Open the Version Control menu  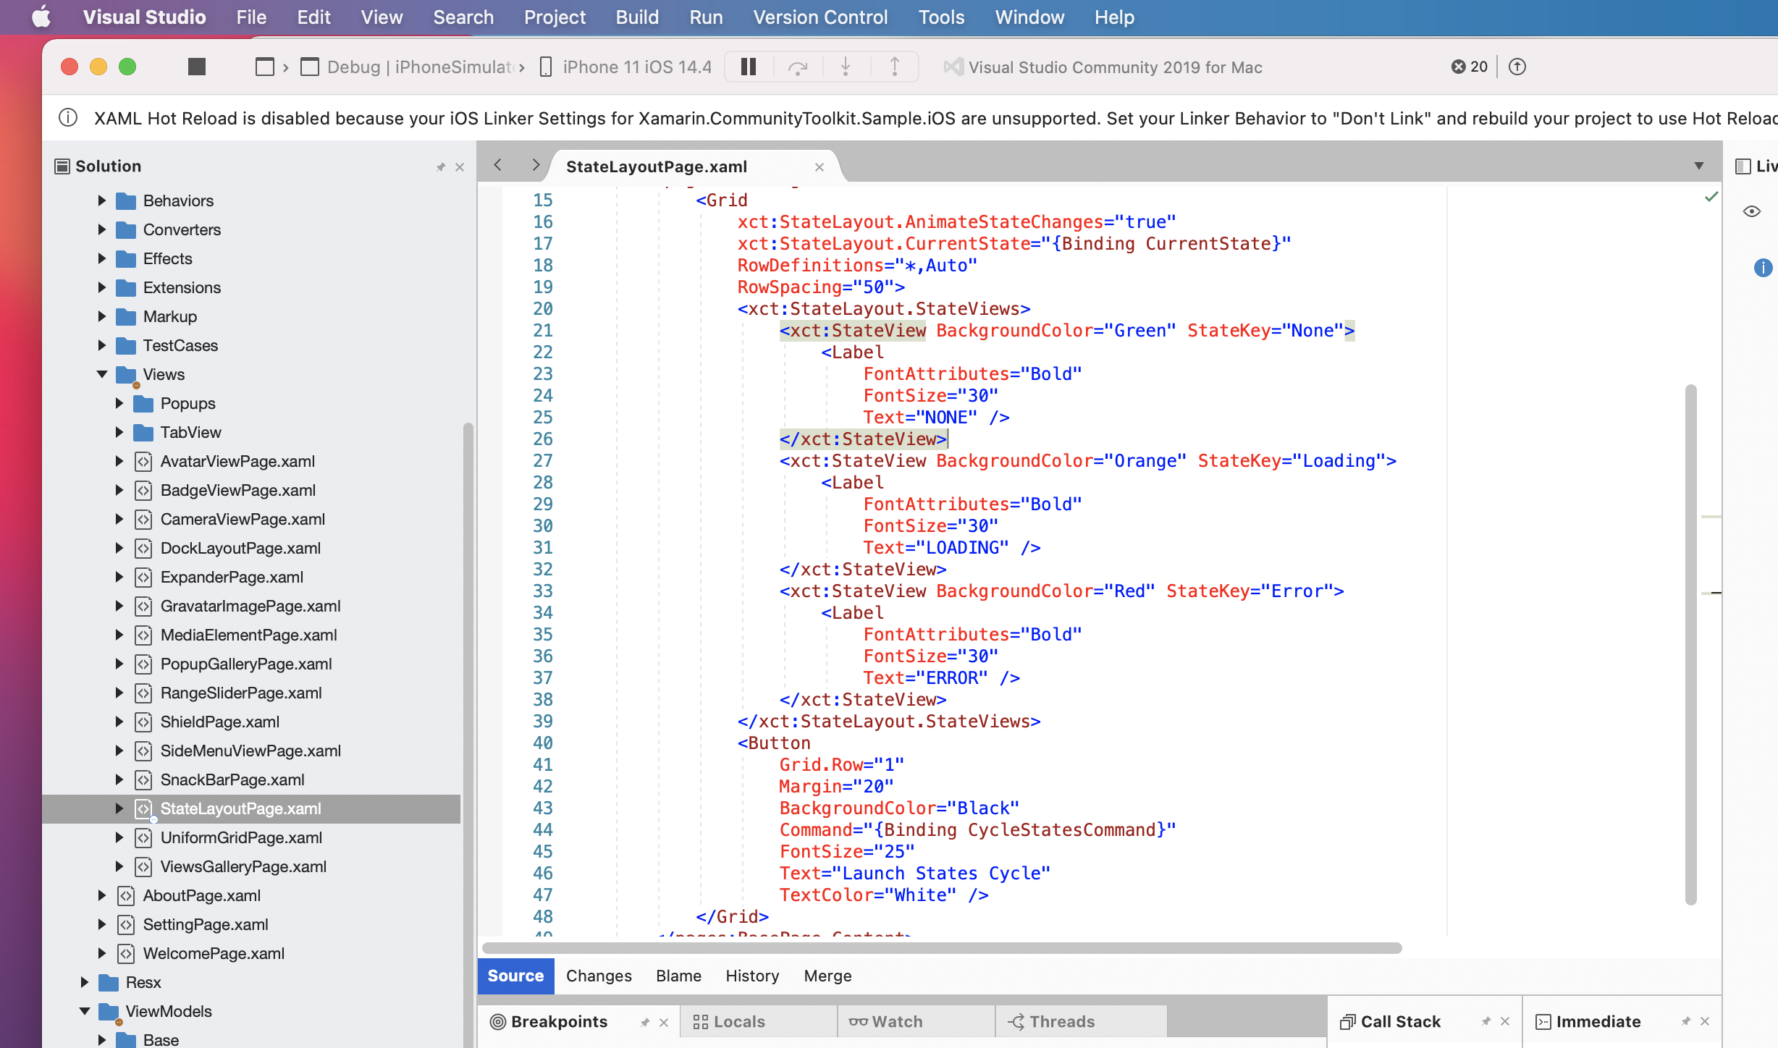(820, 17)
